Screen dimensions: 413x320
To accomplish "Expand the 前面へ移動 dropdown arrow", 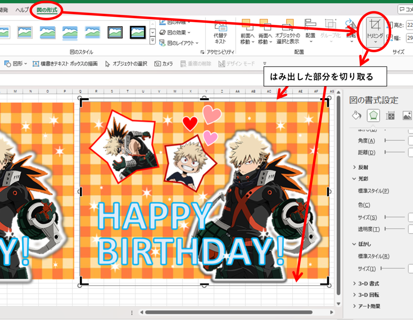I will coord(253,42).
